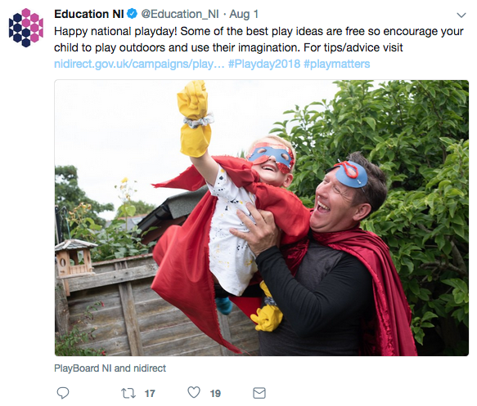Viewport: 477px width, 406px height.
Task: Expand the tweet options chevron
Action: (461, 16)
